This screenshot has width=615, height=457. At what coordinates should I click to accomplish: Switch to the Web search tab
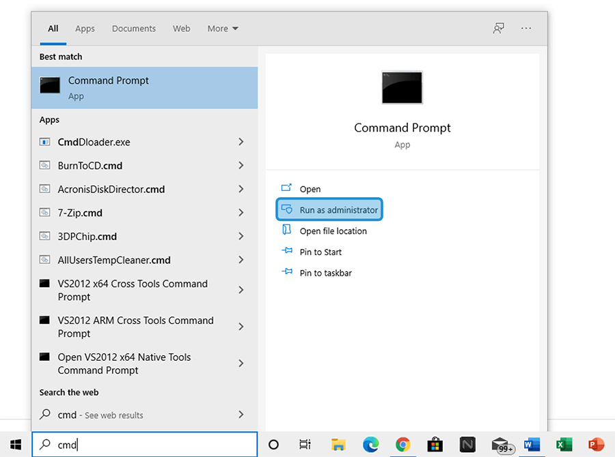click(182, 29)
